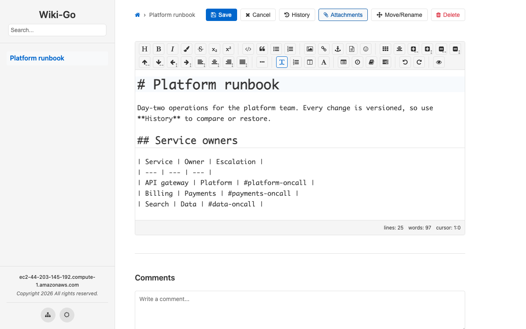
Task: Toggle the preview eye icon
Action: point(439,62)
